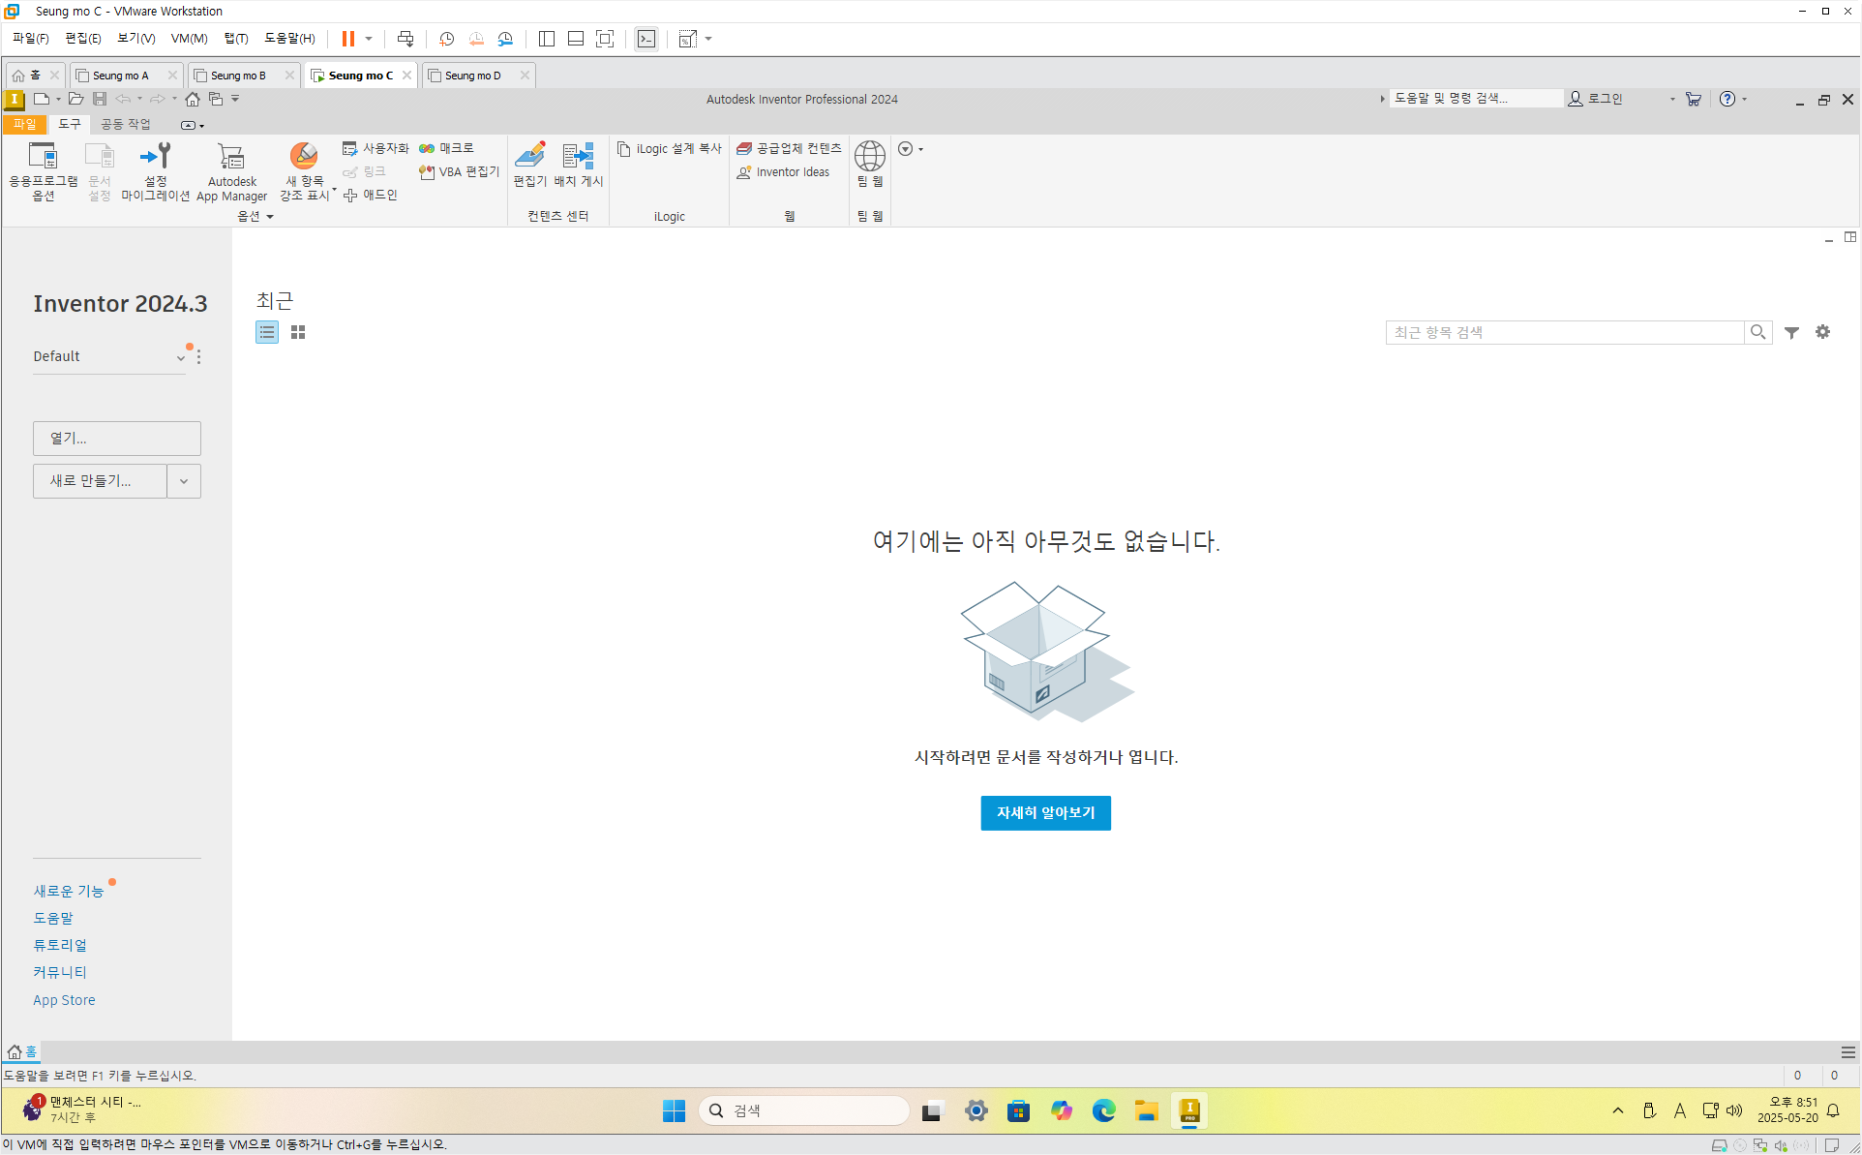The image size is (1862, 1155).
Task: Click the Team Web (팀 웹) globe icon
Action: pos(869,158)
